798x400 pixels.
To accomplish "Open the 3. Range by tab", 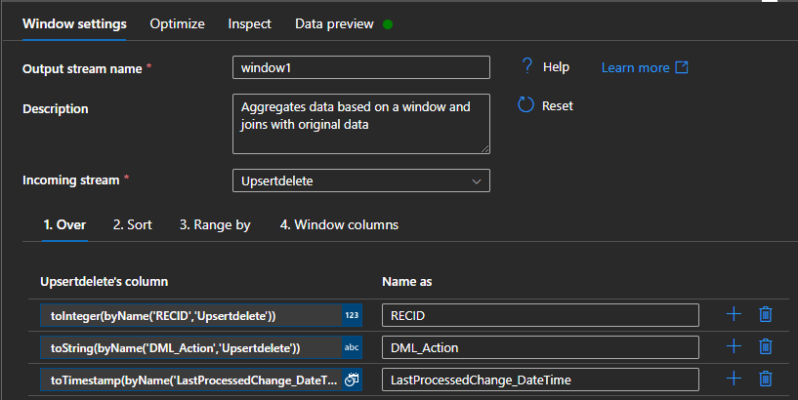I will [215, 224].
